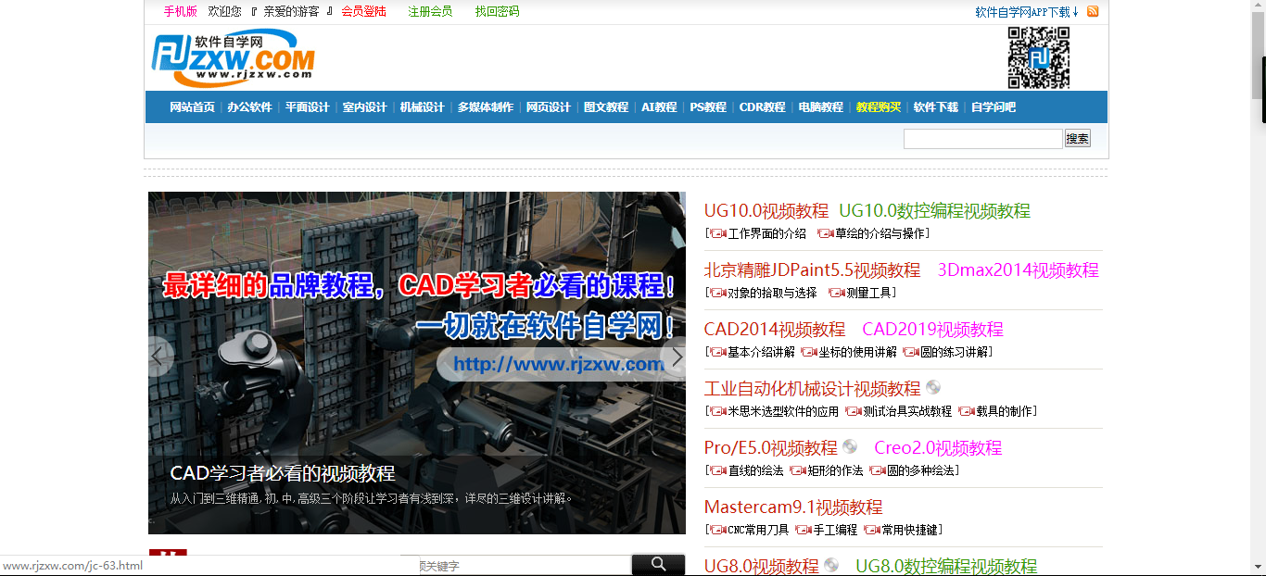Open 多媒体制作 navigation menu
Viewport: 1266px width, 576px height.
coord(485,107)
